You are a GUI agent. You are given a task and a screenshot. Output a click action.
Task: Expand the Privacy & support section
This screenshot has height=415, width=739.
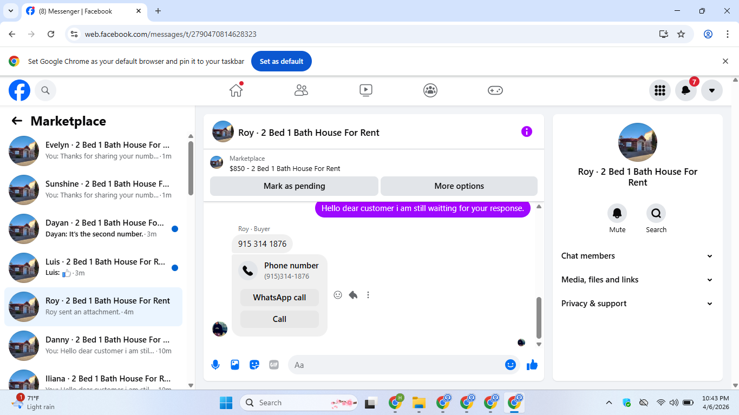tap(637, 304)
